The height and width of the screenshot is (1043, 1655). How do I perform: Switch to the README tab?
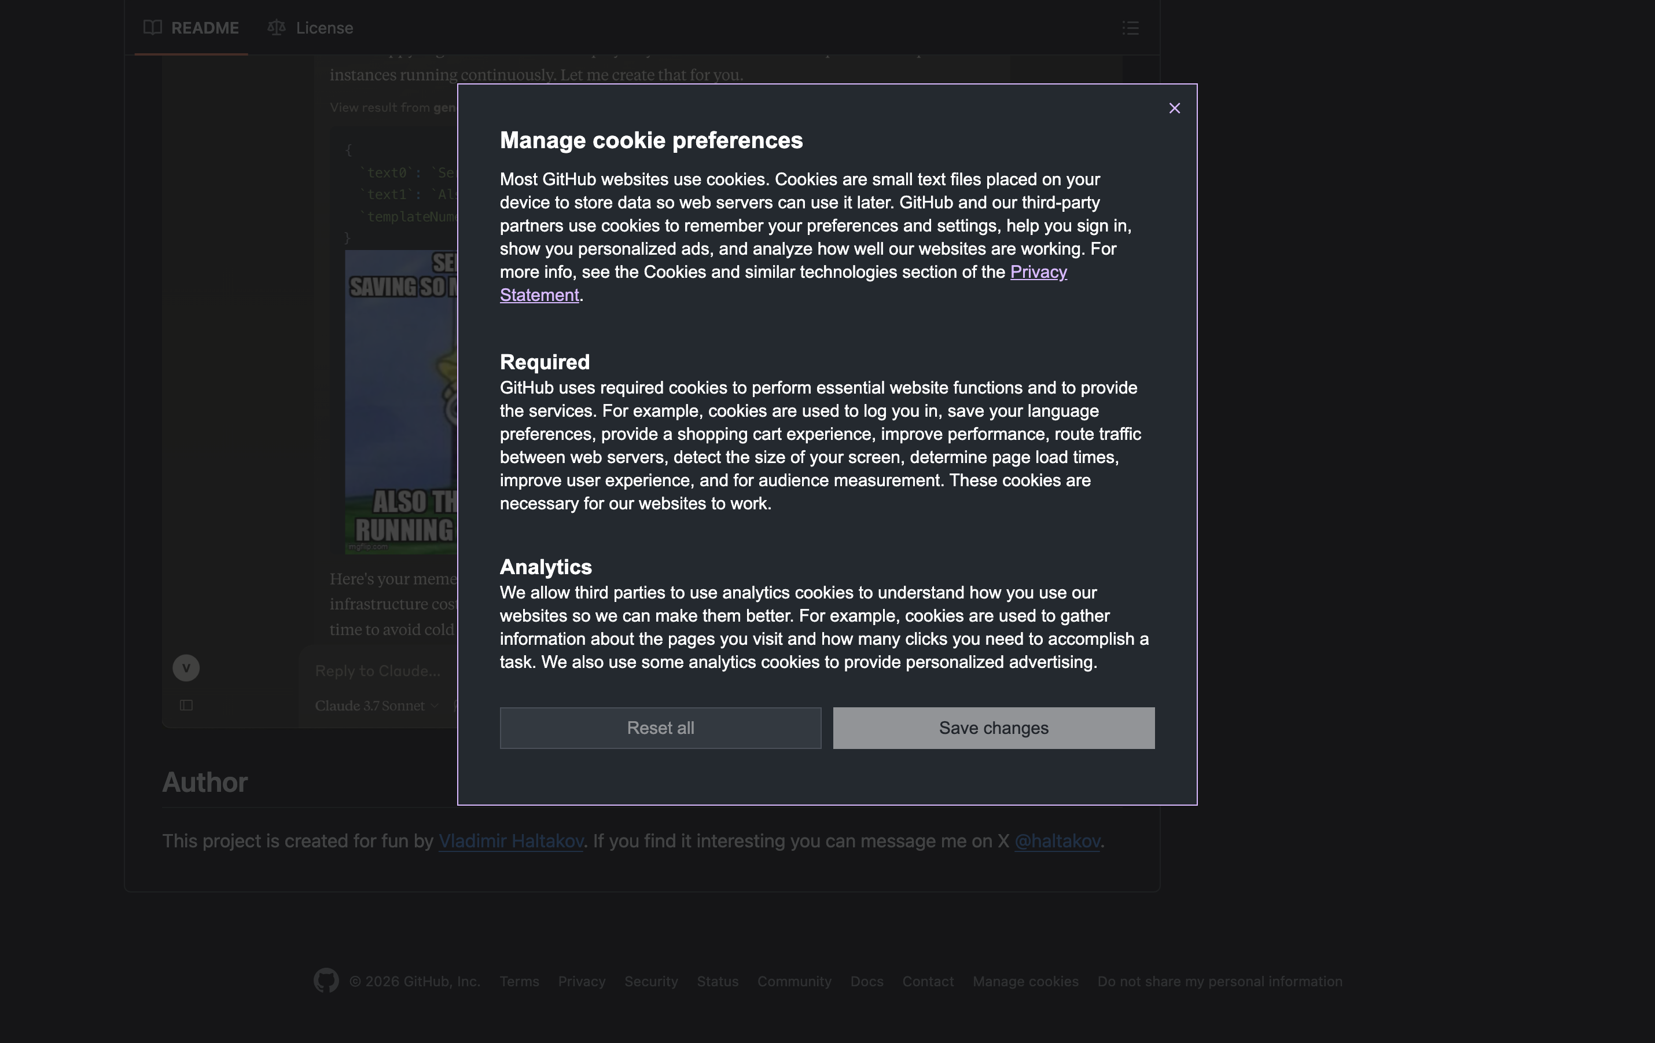tap(204, 28)
